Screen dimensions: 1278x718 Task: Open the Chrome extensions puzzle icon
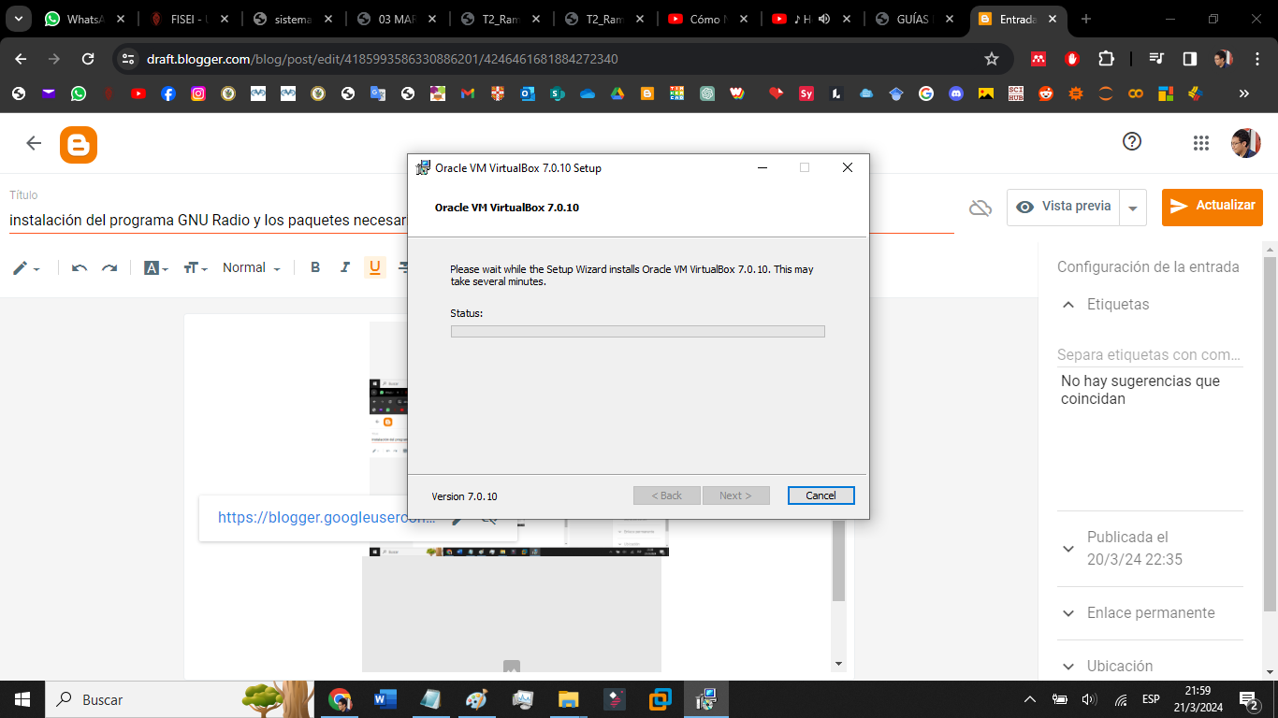[1106, 59]
